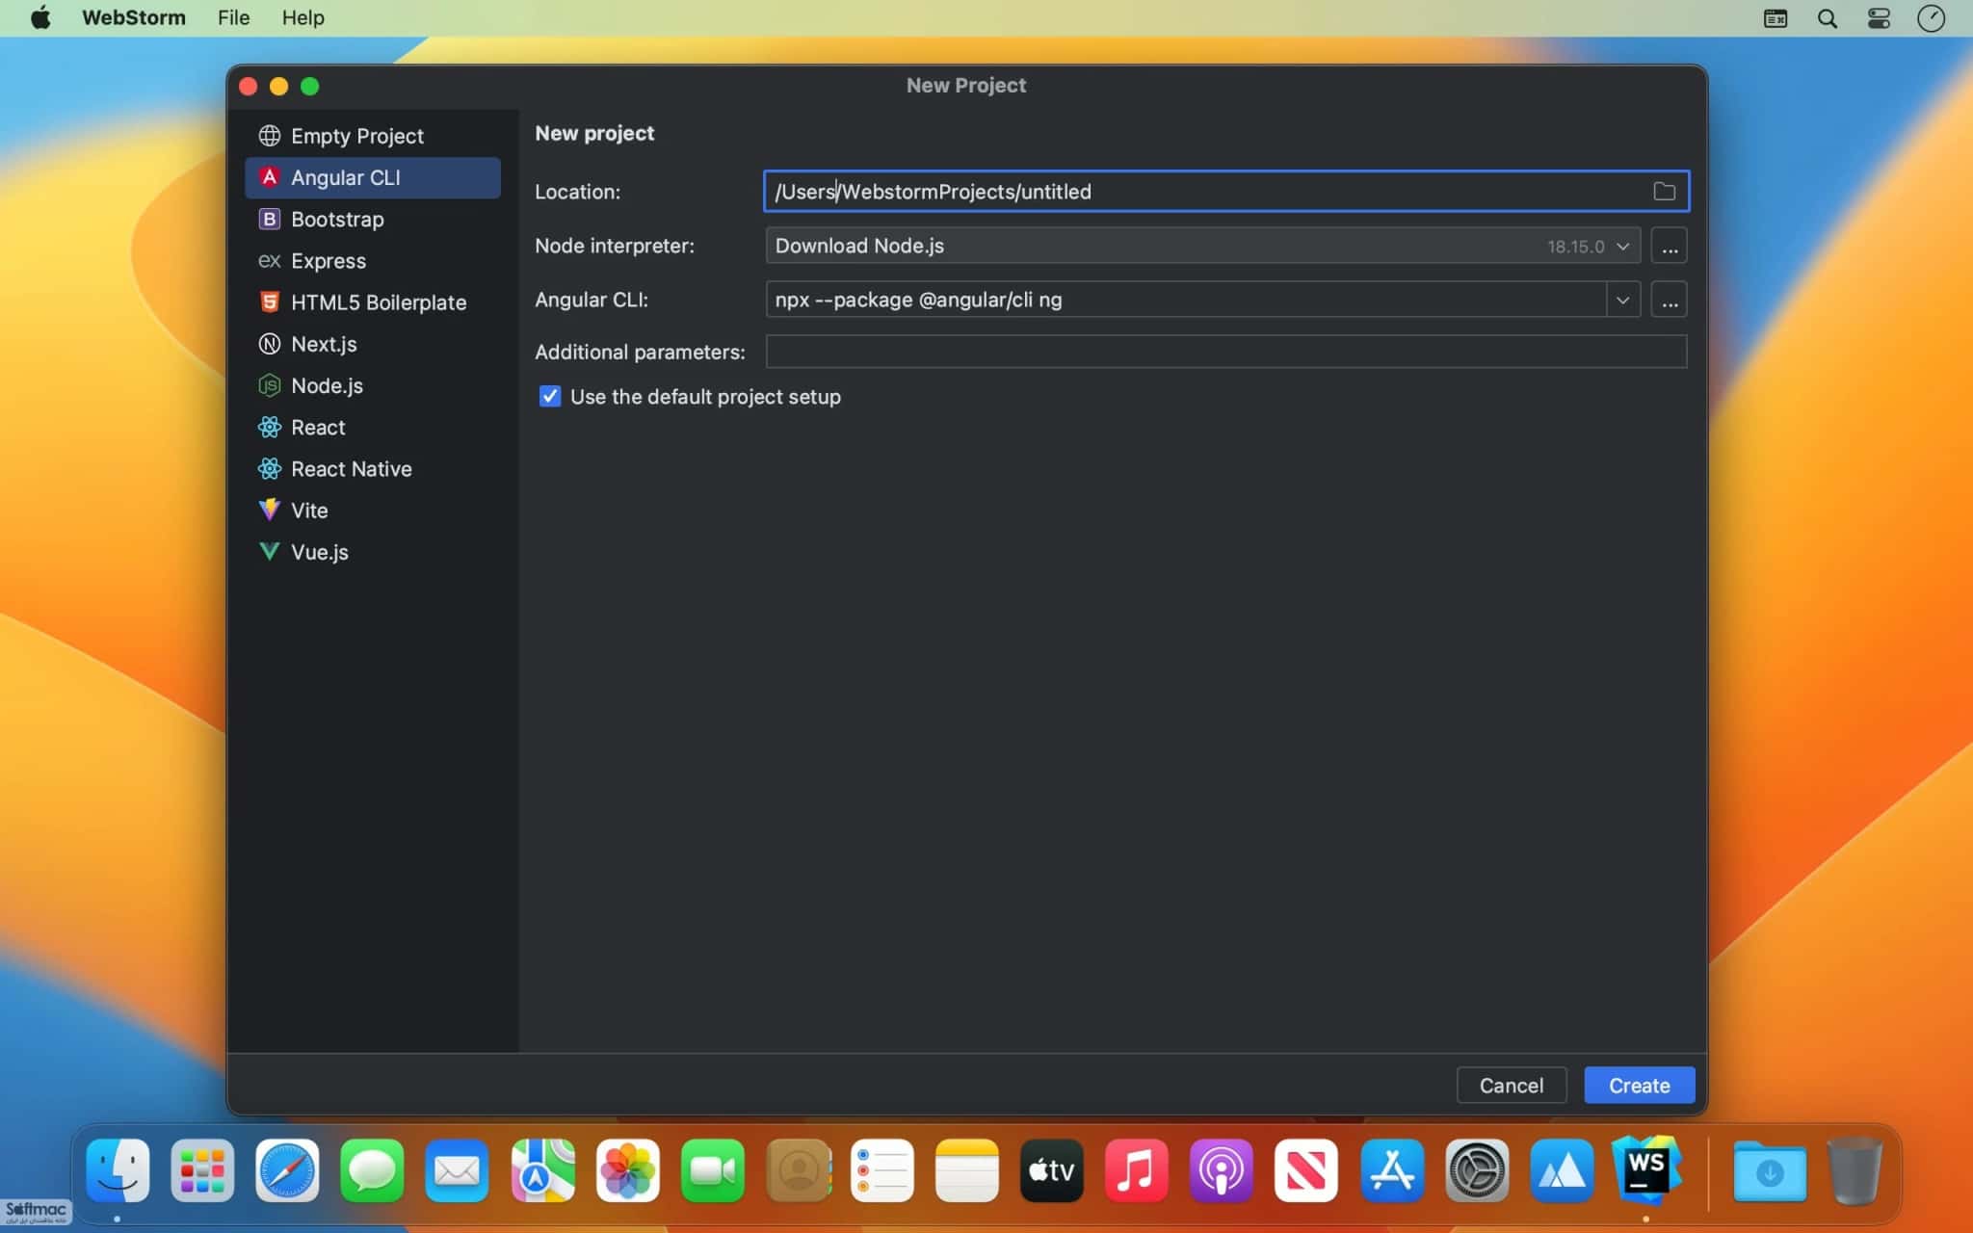The width and height of the screenshot is (1973, 1233).
Task: Open Spotlight search in menu bar
Action: click(x=1827, y=18)
